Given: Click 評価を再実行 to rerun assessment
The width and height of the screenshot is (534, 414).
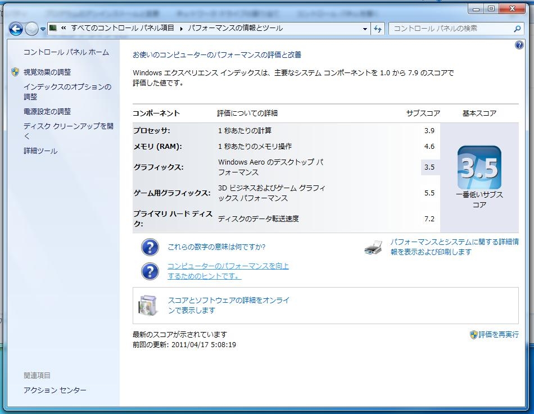Looking at the screenshot, I should click(x=499, y=335).
